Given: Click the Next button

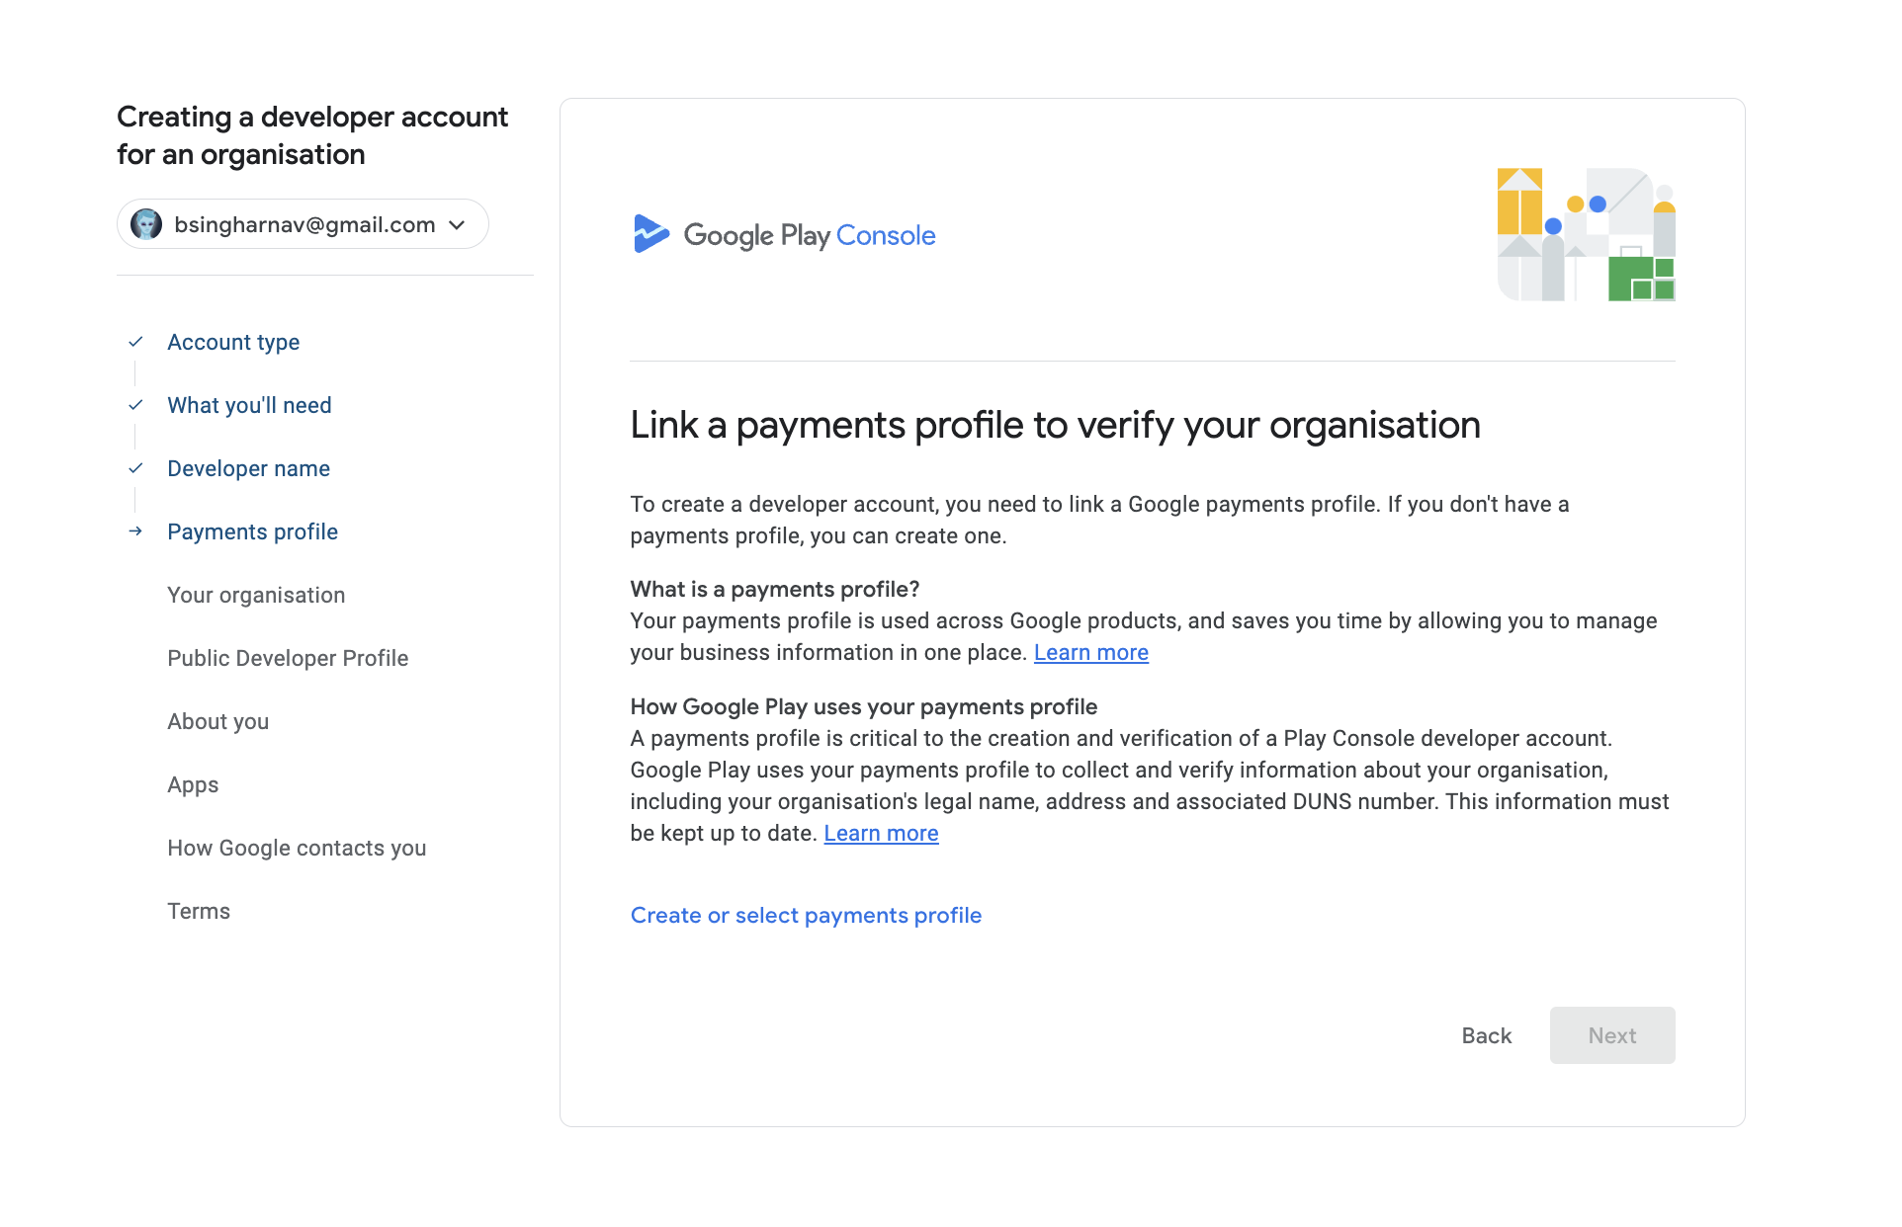Looking at the screenshot, I should coord(1612,1035).
